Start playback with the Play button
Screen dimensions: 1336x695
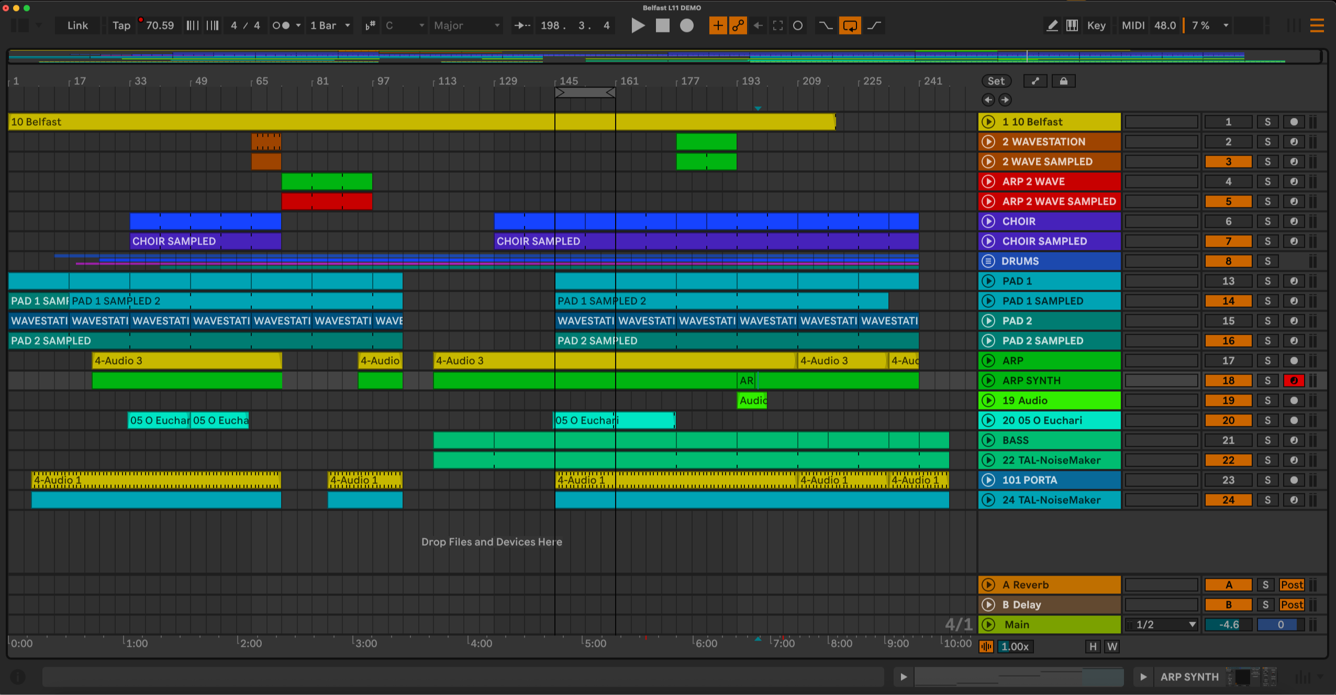click(x=637, y=26)
